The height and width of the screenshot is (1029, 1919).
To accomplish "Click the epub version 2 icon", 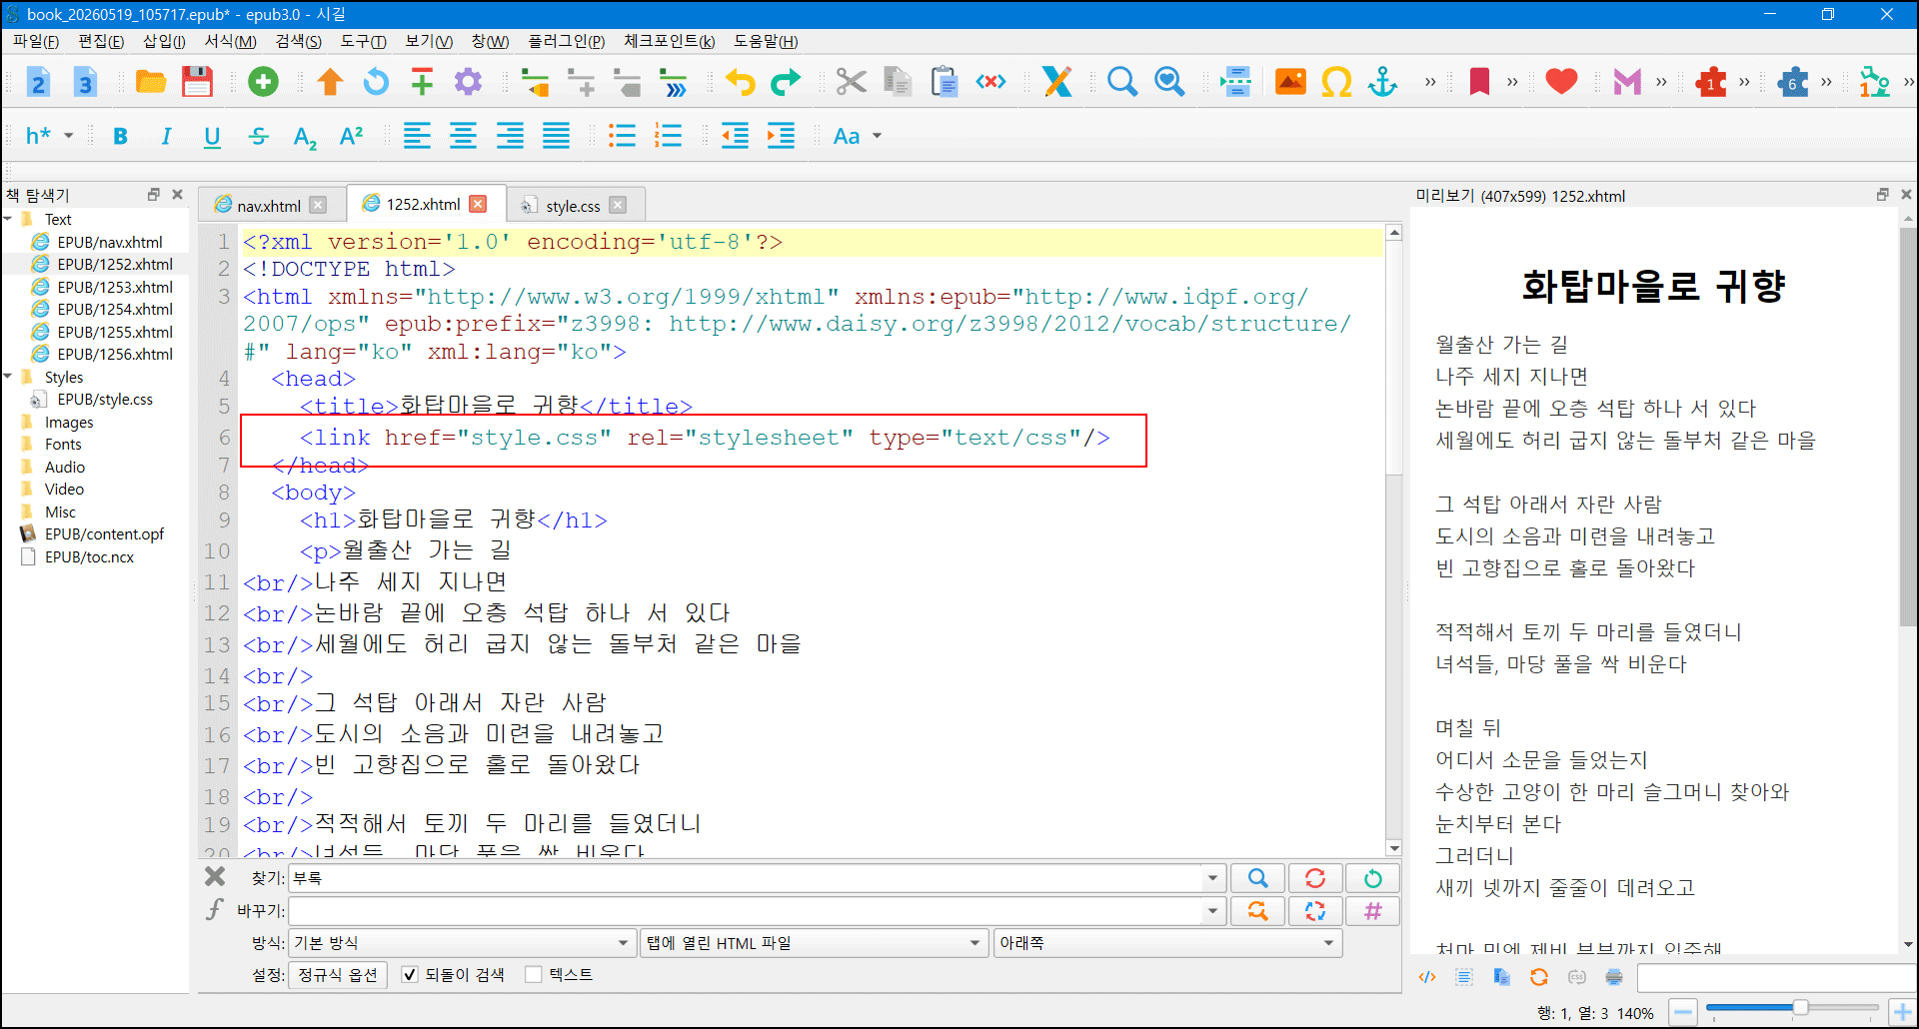I will click(38, 82).
